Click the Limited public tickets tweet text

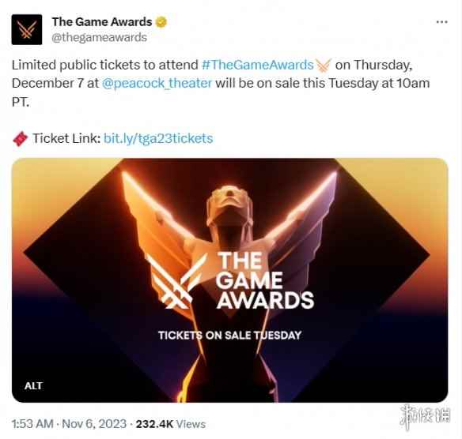(x=221, y=84)
